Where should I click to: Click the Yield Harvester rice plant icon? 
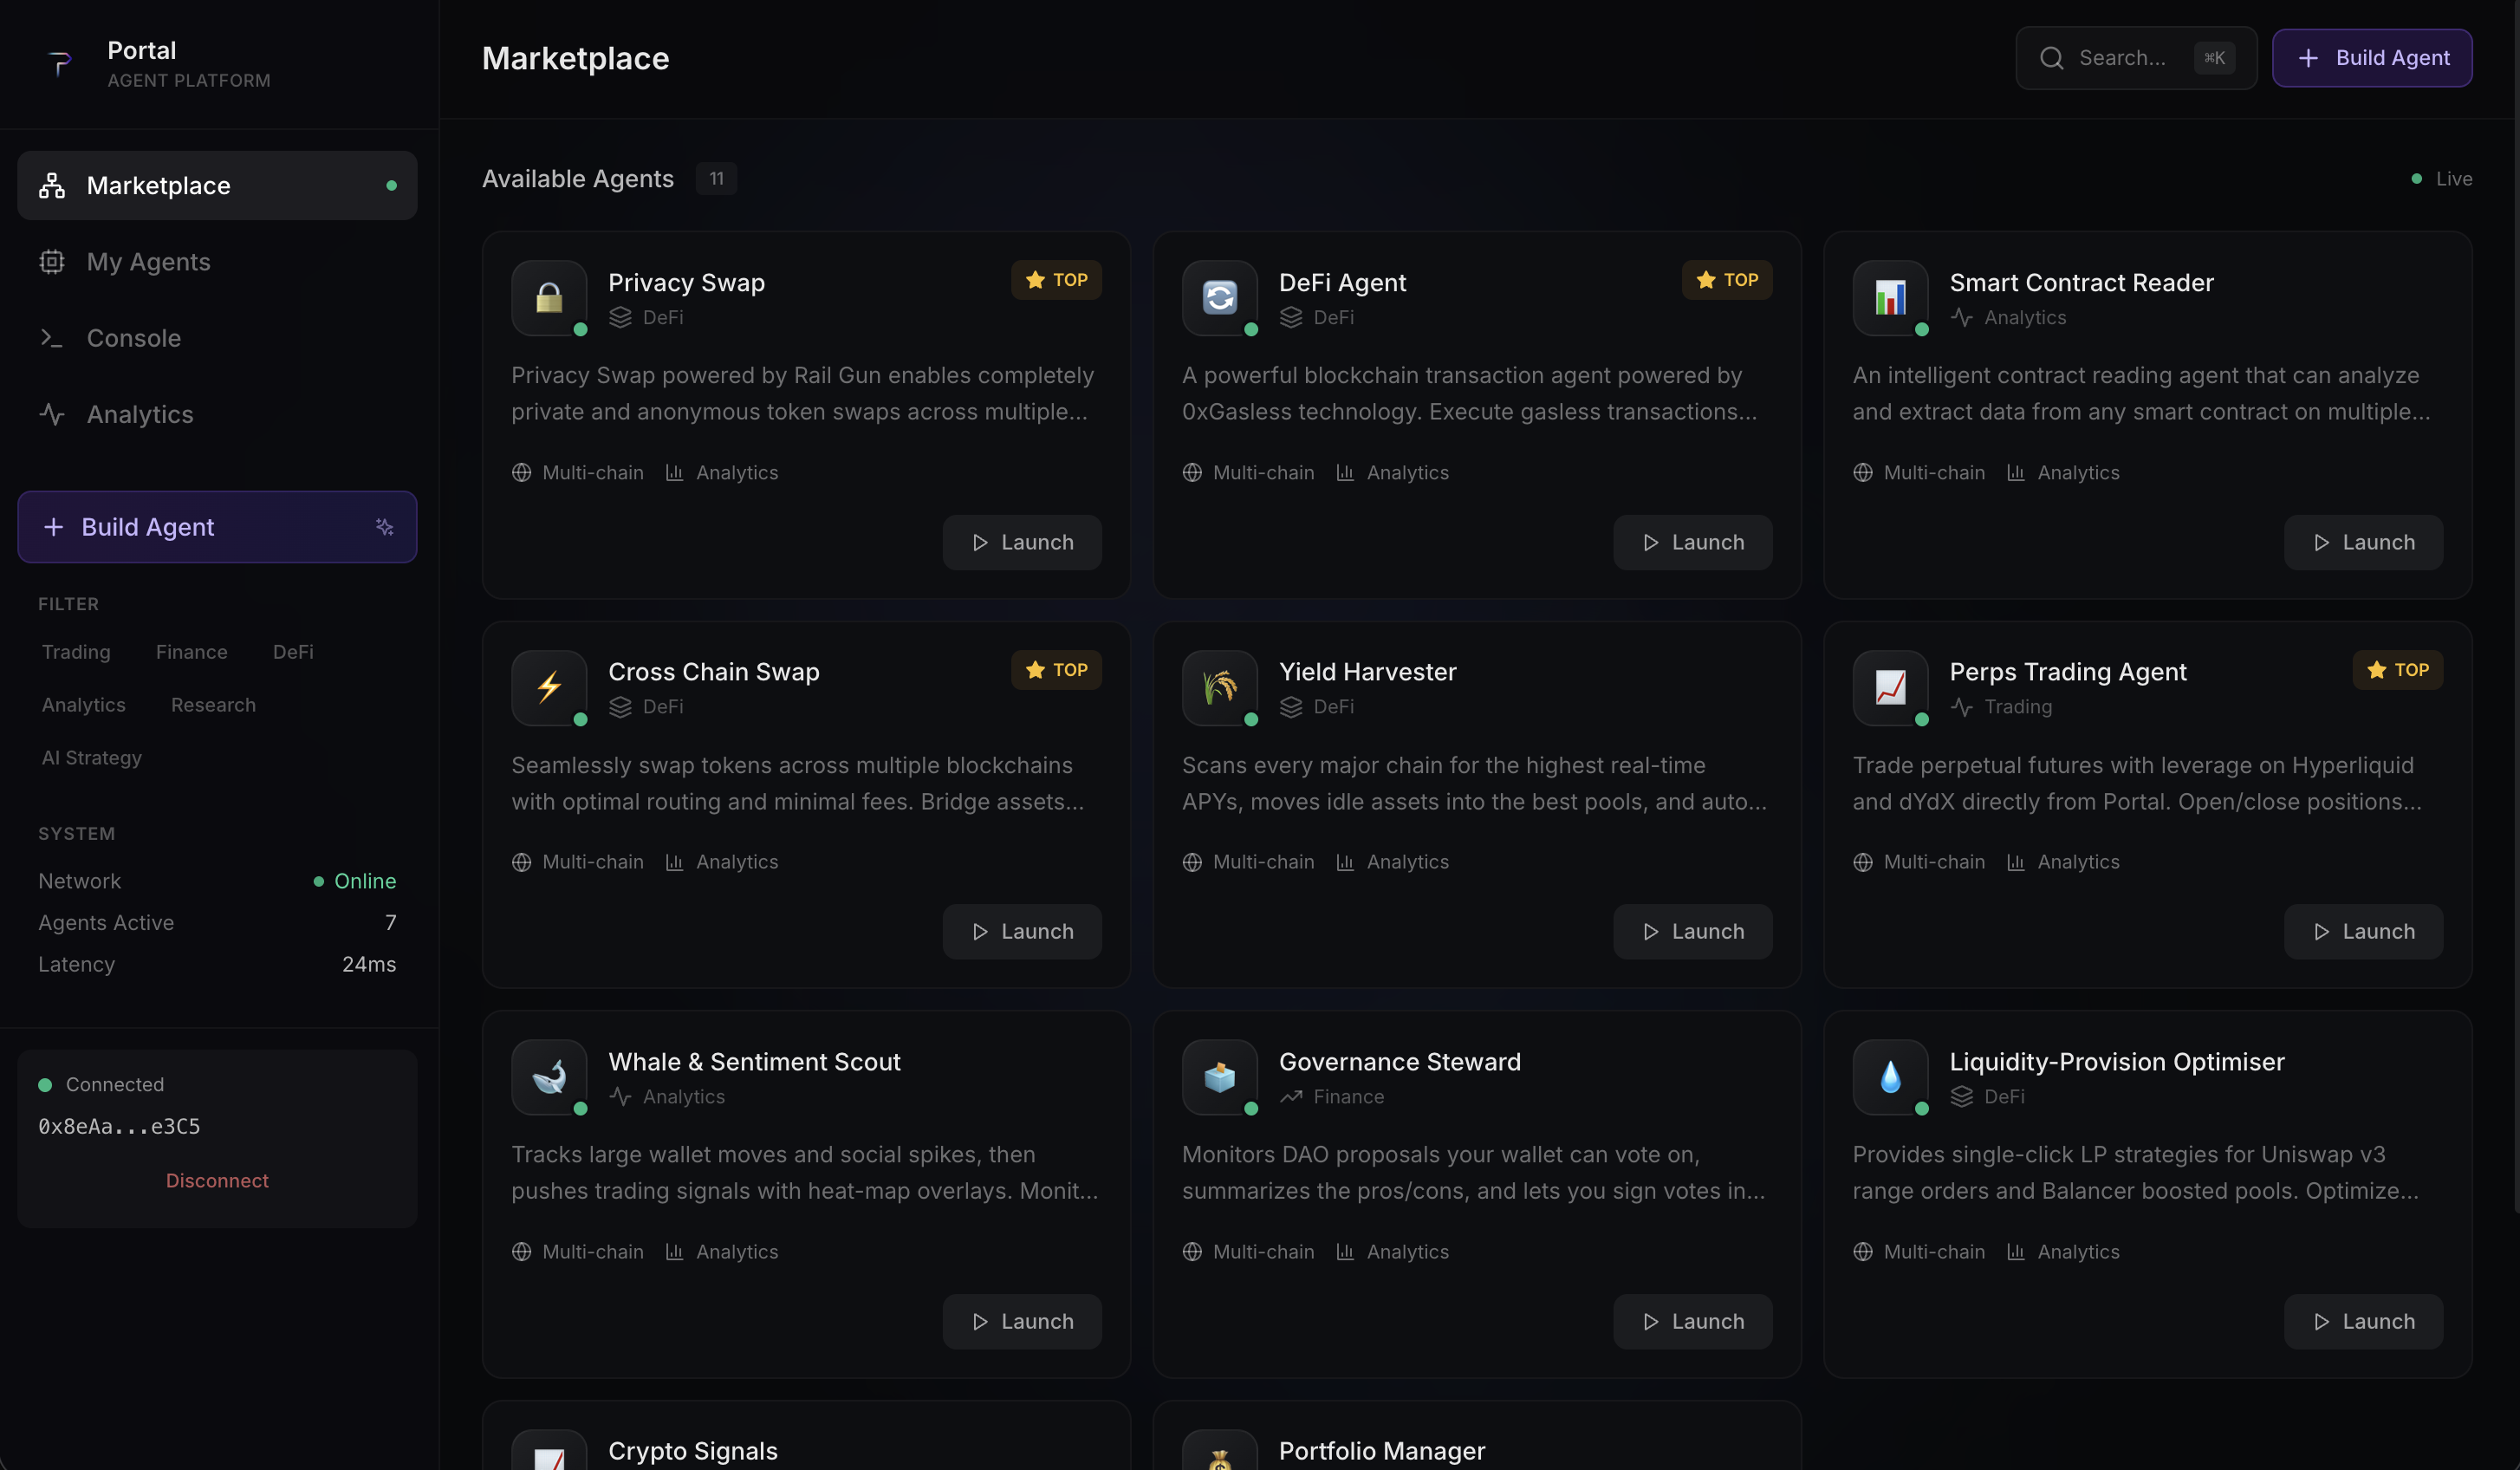[x=1219, y=688]
